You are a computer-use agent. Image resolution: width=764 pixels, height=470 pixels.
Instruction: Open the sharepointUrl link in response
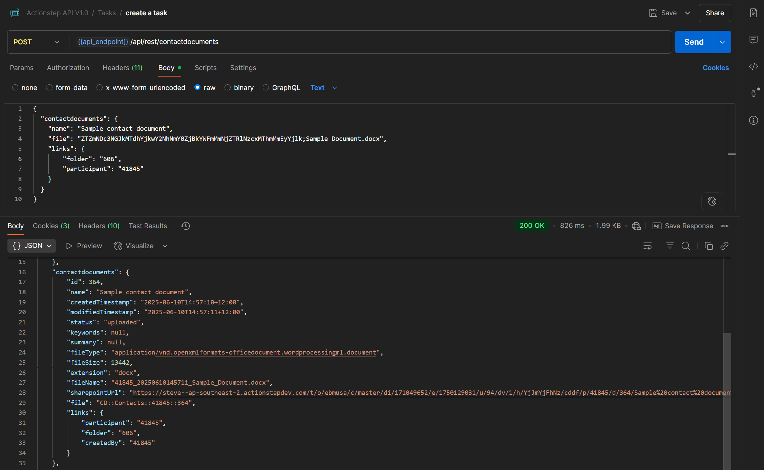432,393
